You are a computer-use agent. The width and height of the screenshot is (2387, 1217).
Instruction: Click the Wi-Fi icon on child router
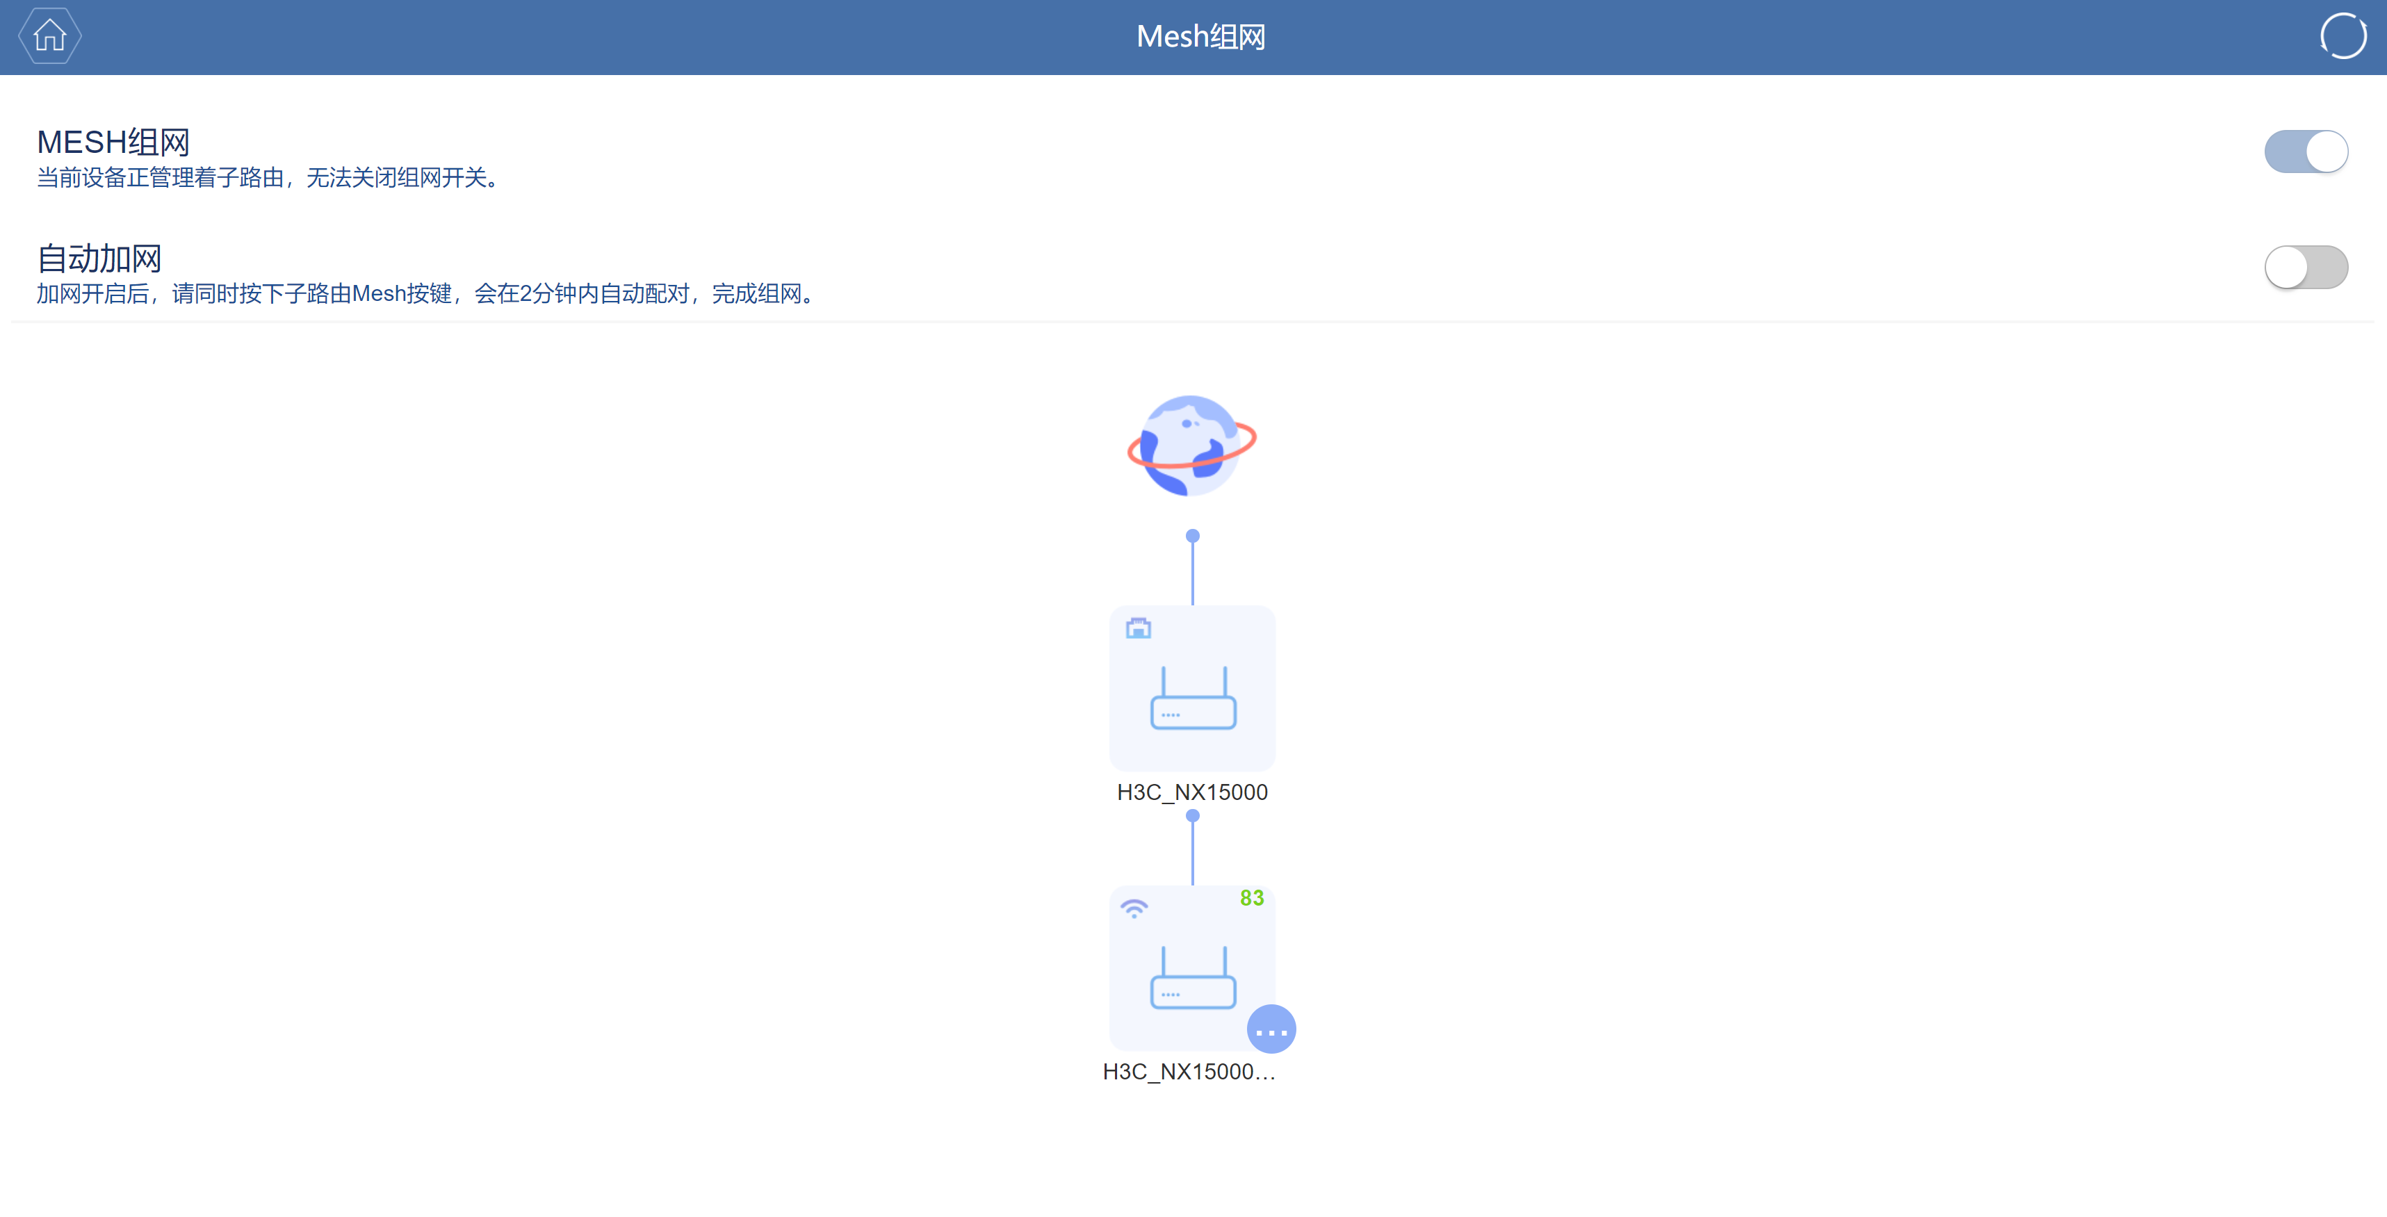pos(1134,908)
